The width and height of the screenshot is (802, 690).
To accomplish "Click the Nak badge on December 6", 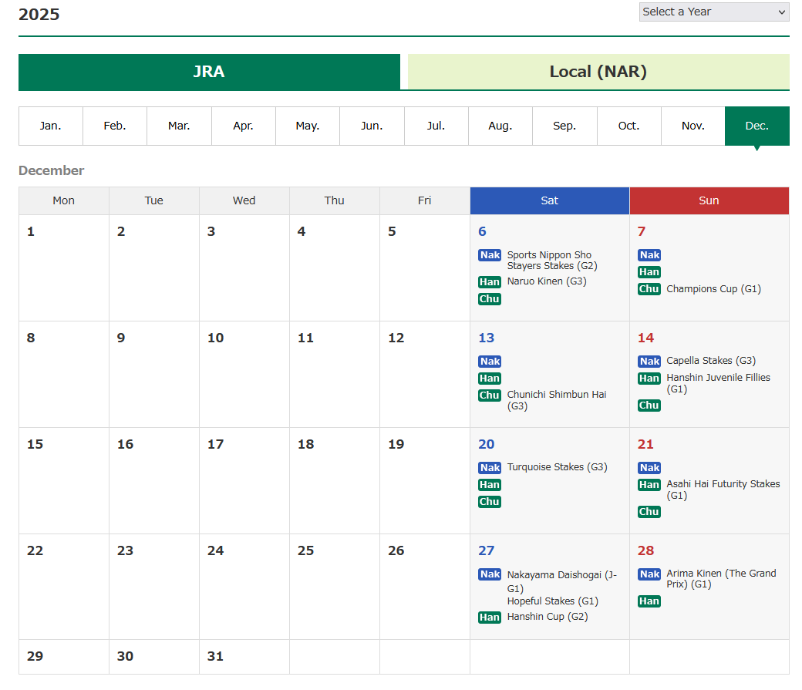I will [490, 255].
